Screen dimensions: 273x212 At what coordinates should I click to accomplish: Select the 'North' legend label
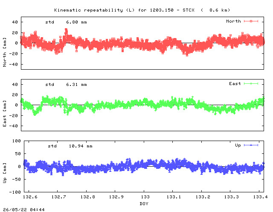[233, 21]
